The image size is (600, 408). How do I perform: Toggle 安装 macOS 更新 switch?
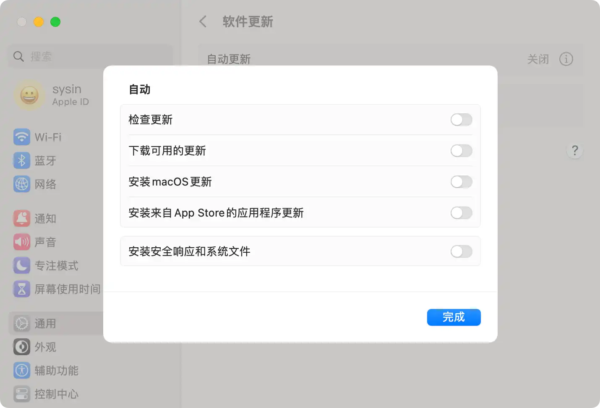click(461, 182)
